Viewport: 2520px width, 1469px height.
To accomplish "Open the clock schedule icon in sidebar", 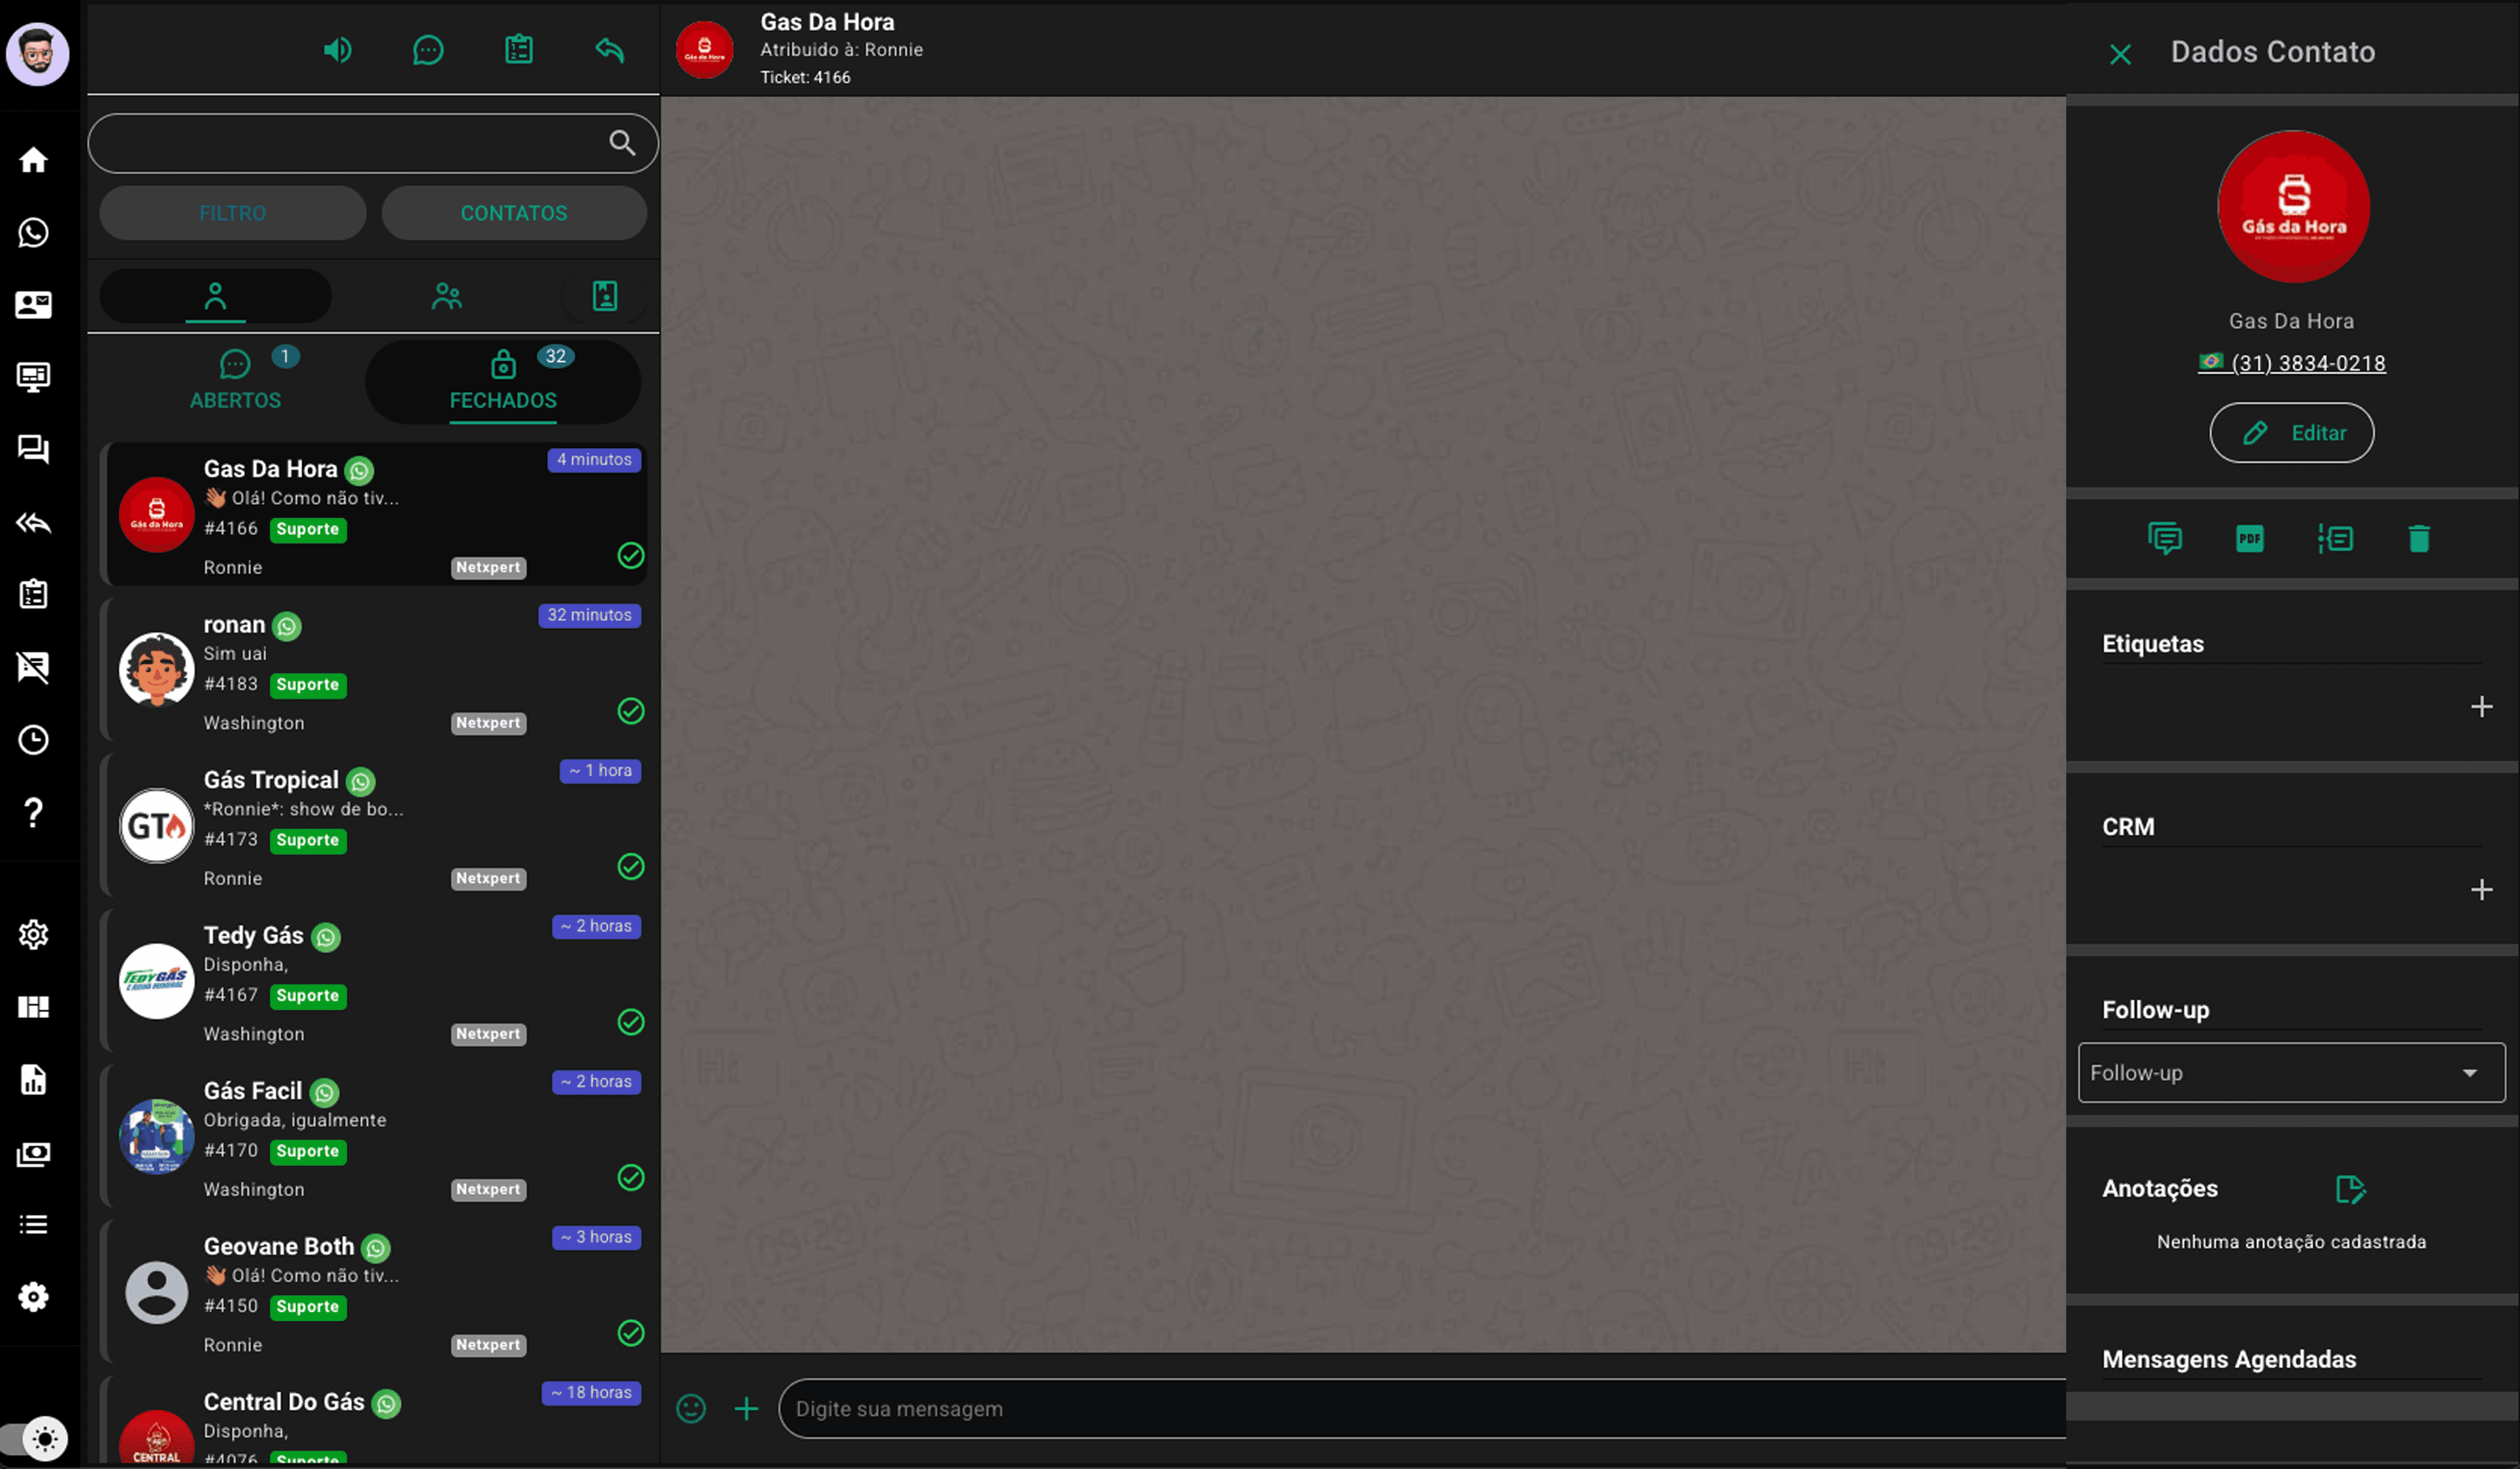I will 33,740.
